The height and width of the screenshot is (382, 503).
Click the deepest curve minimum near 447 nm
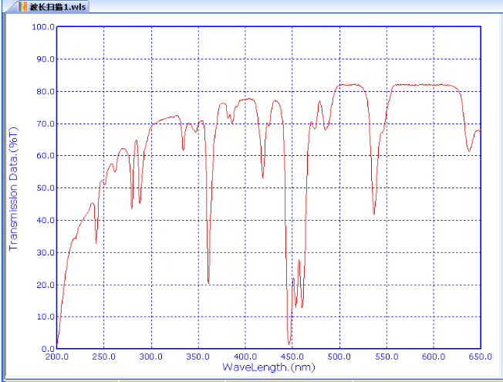click(x=289, y=344)
